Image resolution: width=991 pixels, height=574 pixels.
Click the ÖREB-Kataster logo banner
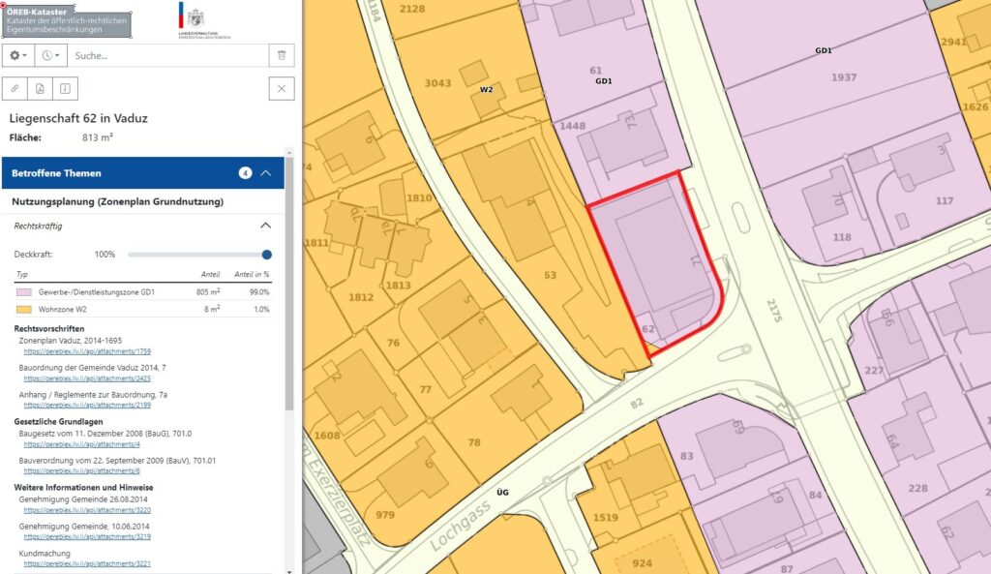pos(66,19)
